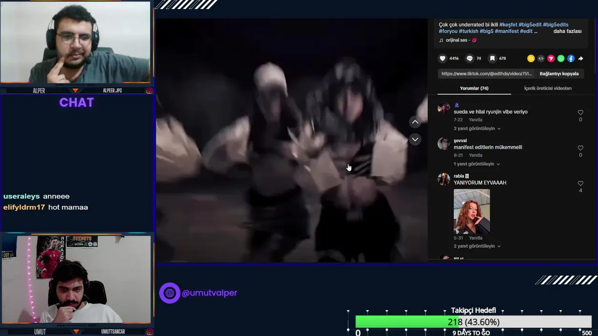Screen dimensions: 598x336
Task: Click the 'CHAT' heading
Action: (77, 103)
